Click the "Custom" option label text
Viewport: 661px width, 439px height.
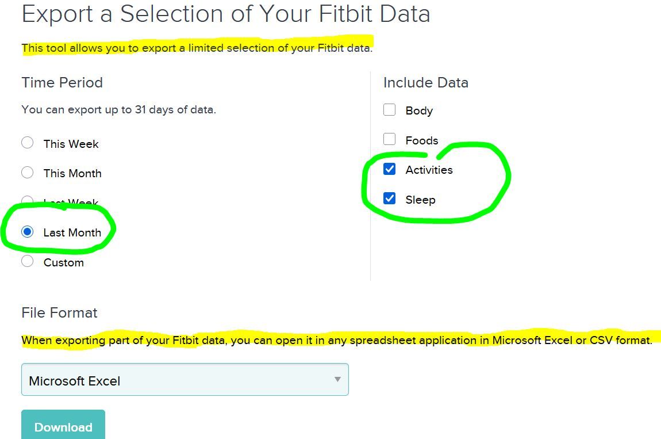click(64, 262)
